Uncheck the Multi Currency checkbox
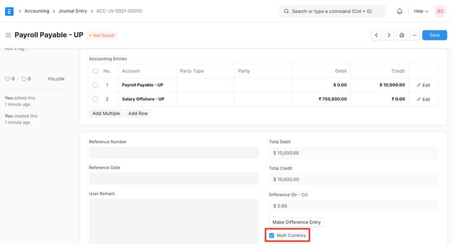 pyautogui.click(x=272, y=235)
